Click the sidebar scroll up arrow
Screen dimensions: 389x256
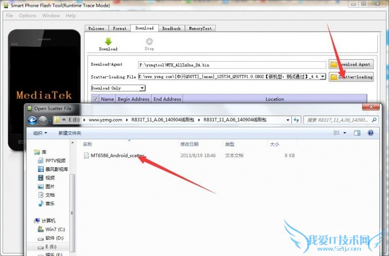coord(72,143)
